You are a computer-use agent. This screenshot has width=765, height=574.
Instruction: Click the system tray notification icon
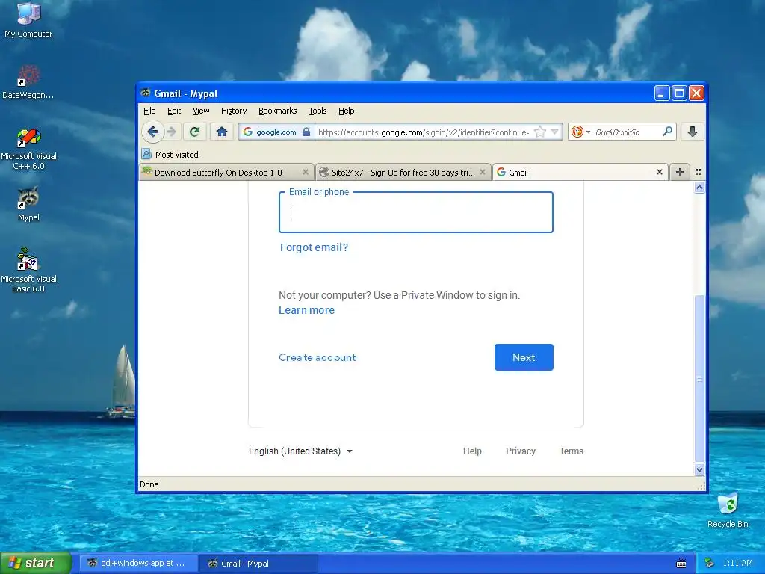coord(709,563)
